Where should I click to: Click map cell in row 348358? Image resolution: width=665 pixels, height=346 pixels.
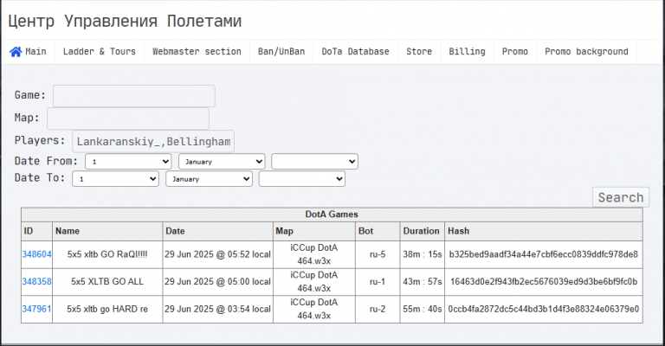(313, 281)
